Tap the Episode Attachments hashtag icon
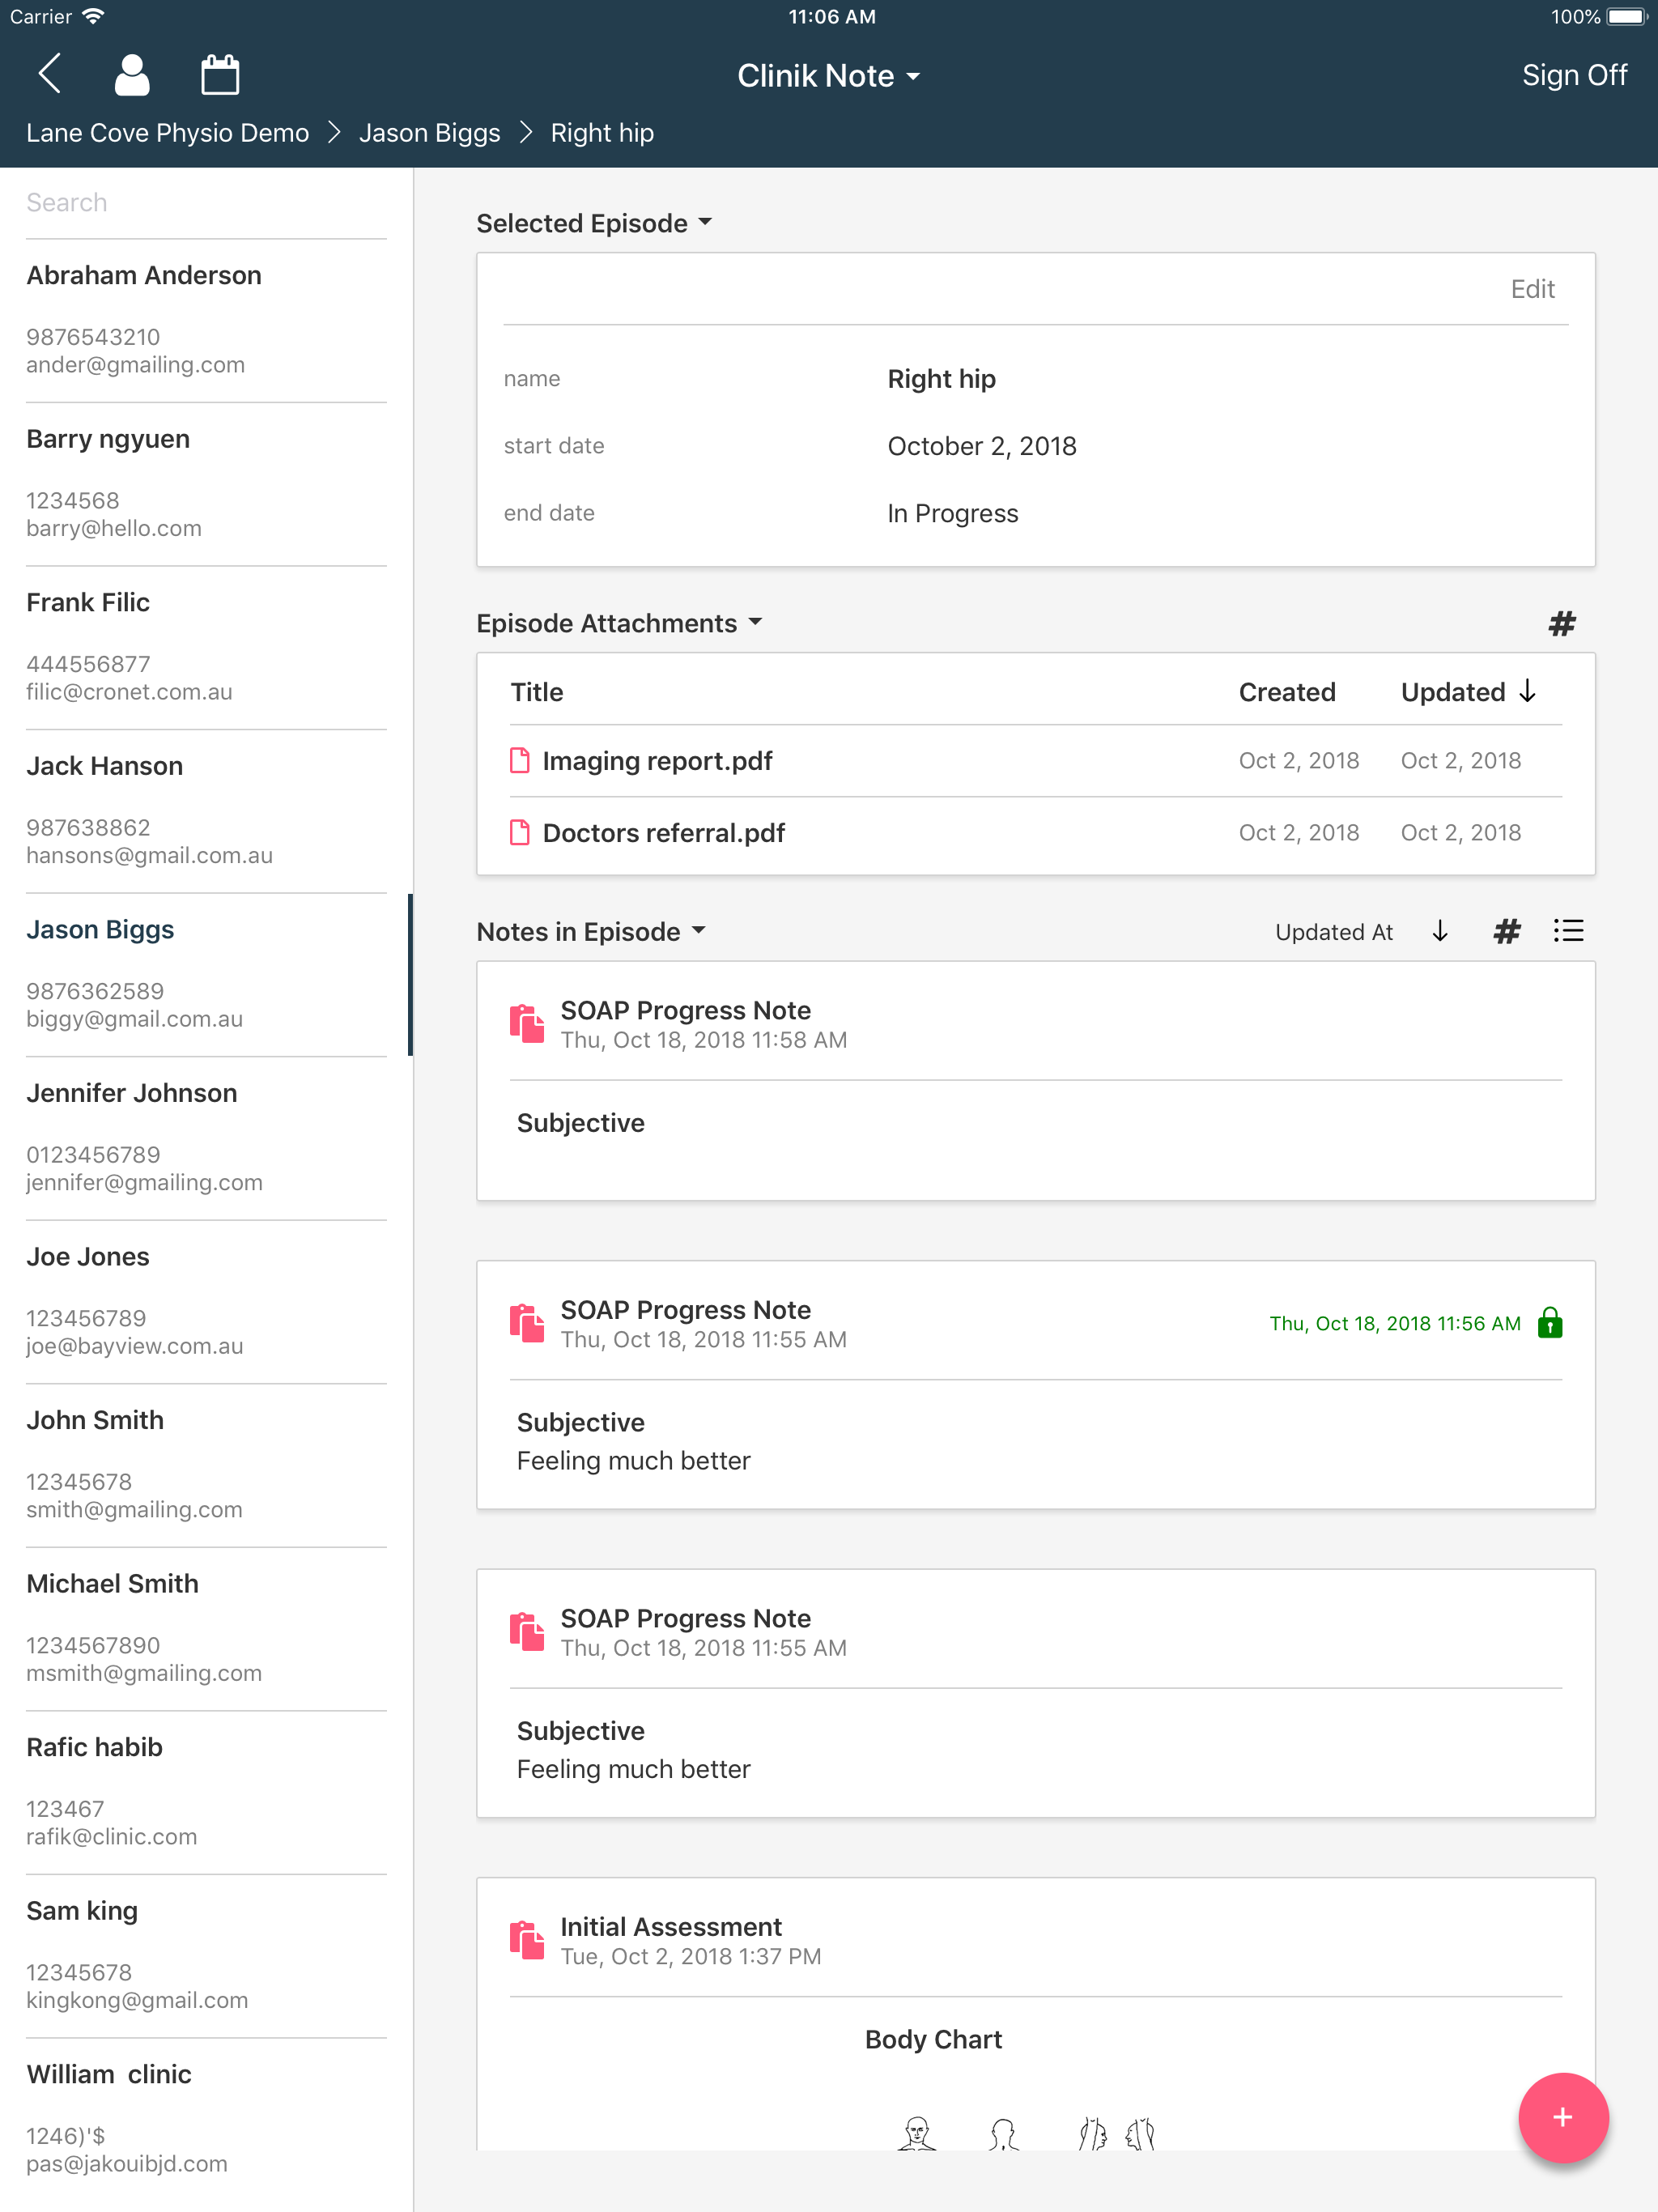Viewport: 1658px width, 2212px height. click(x=1562, y=624)
